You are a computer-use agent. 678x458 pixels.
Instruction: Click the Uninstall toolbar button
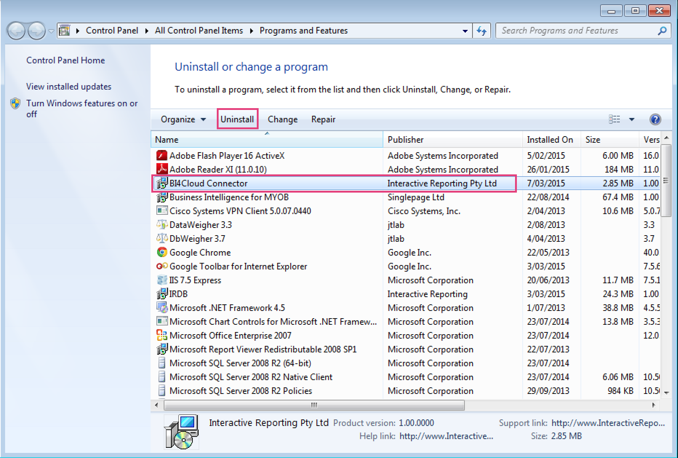pos(237,119)
